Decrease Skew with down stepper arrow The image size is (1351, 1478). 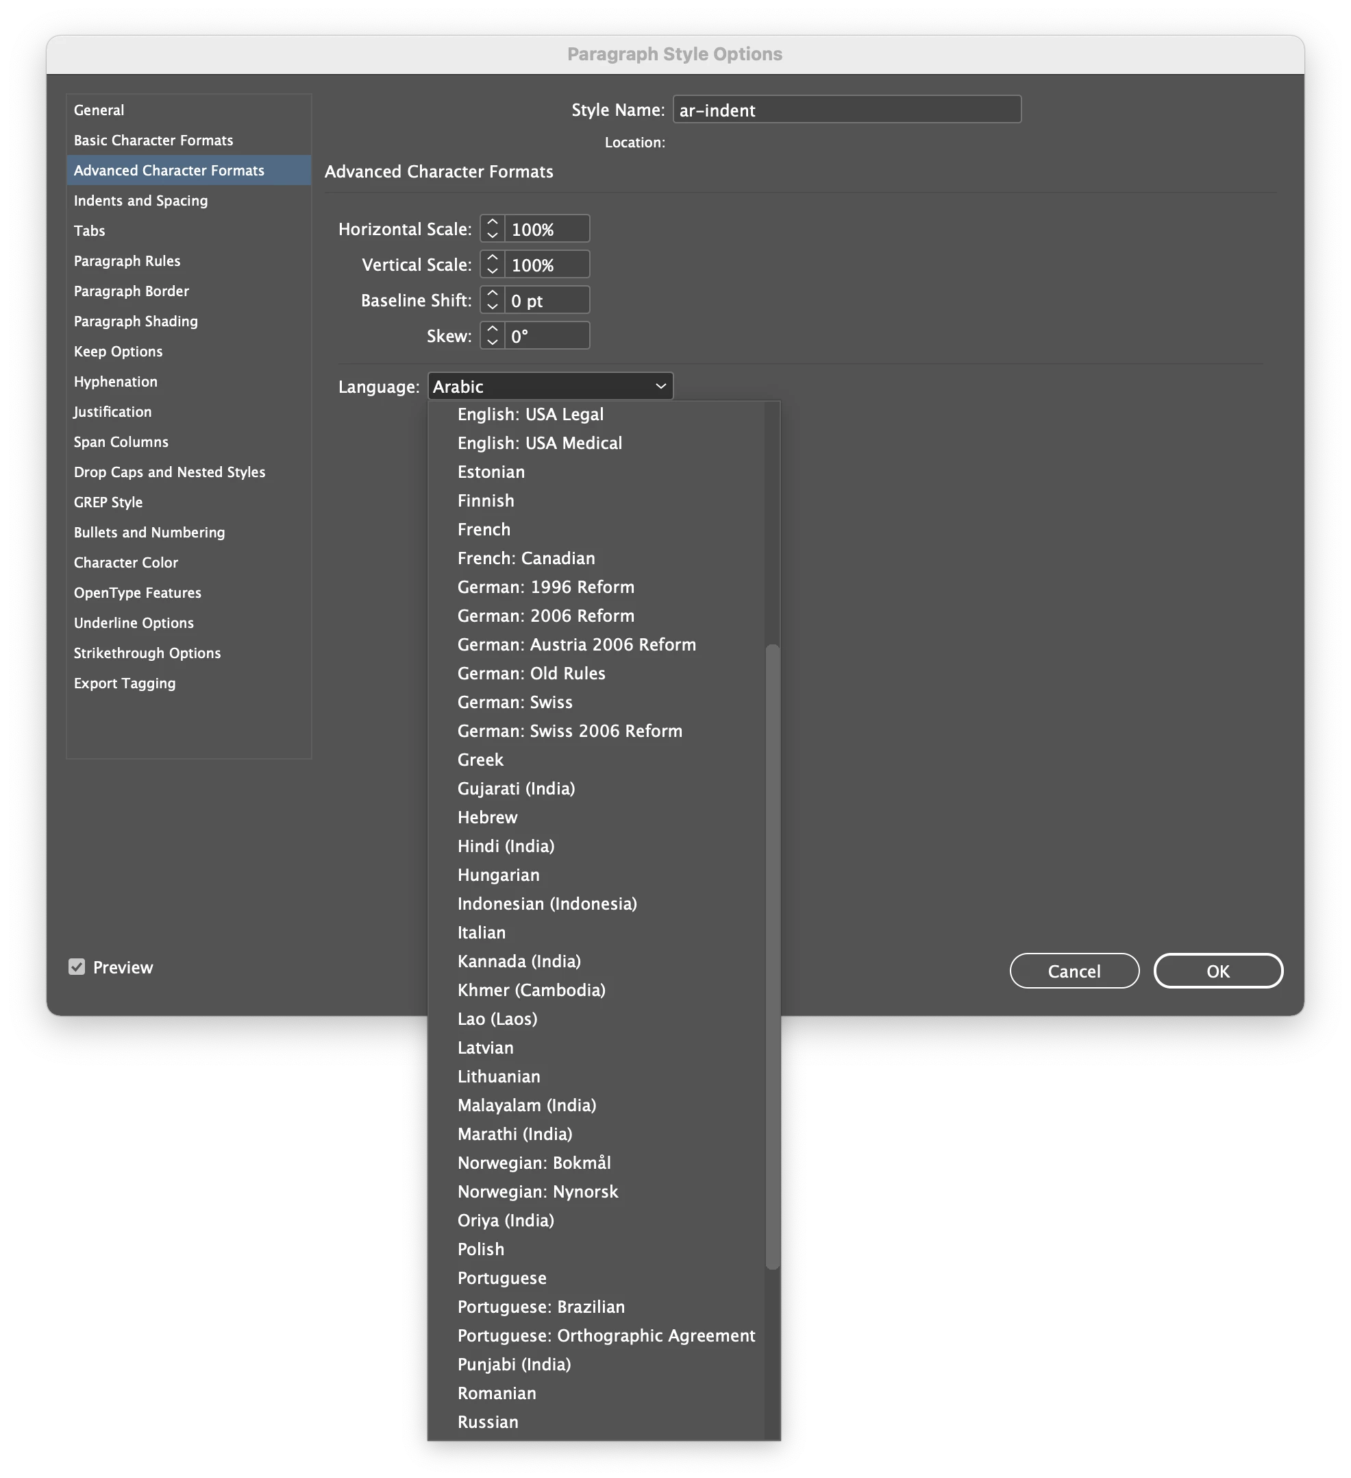[x=493, y=342]
